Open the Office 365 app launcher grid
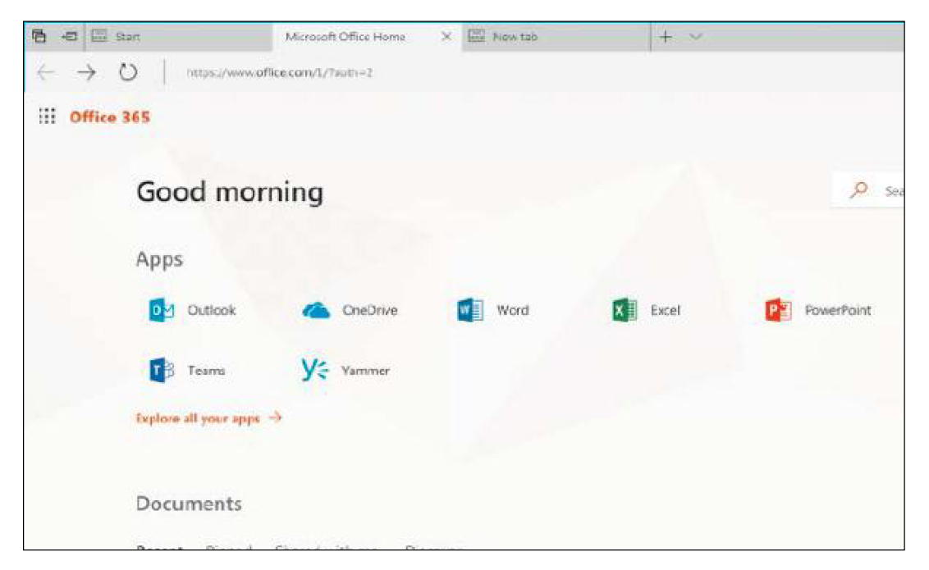 tap(47, 116)
